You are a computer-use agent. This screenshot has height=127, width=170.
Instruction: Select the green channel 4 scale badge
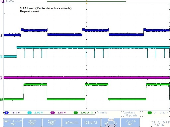(76, 113)
